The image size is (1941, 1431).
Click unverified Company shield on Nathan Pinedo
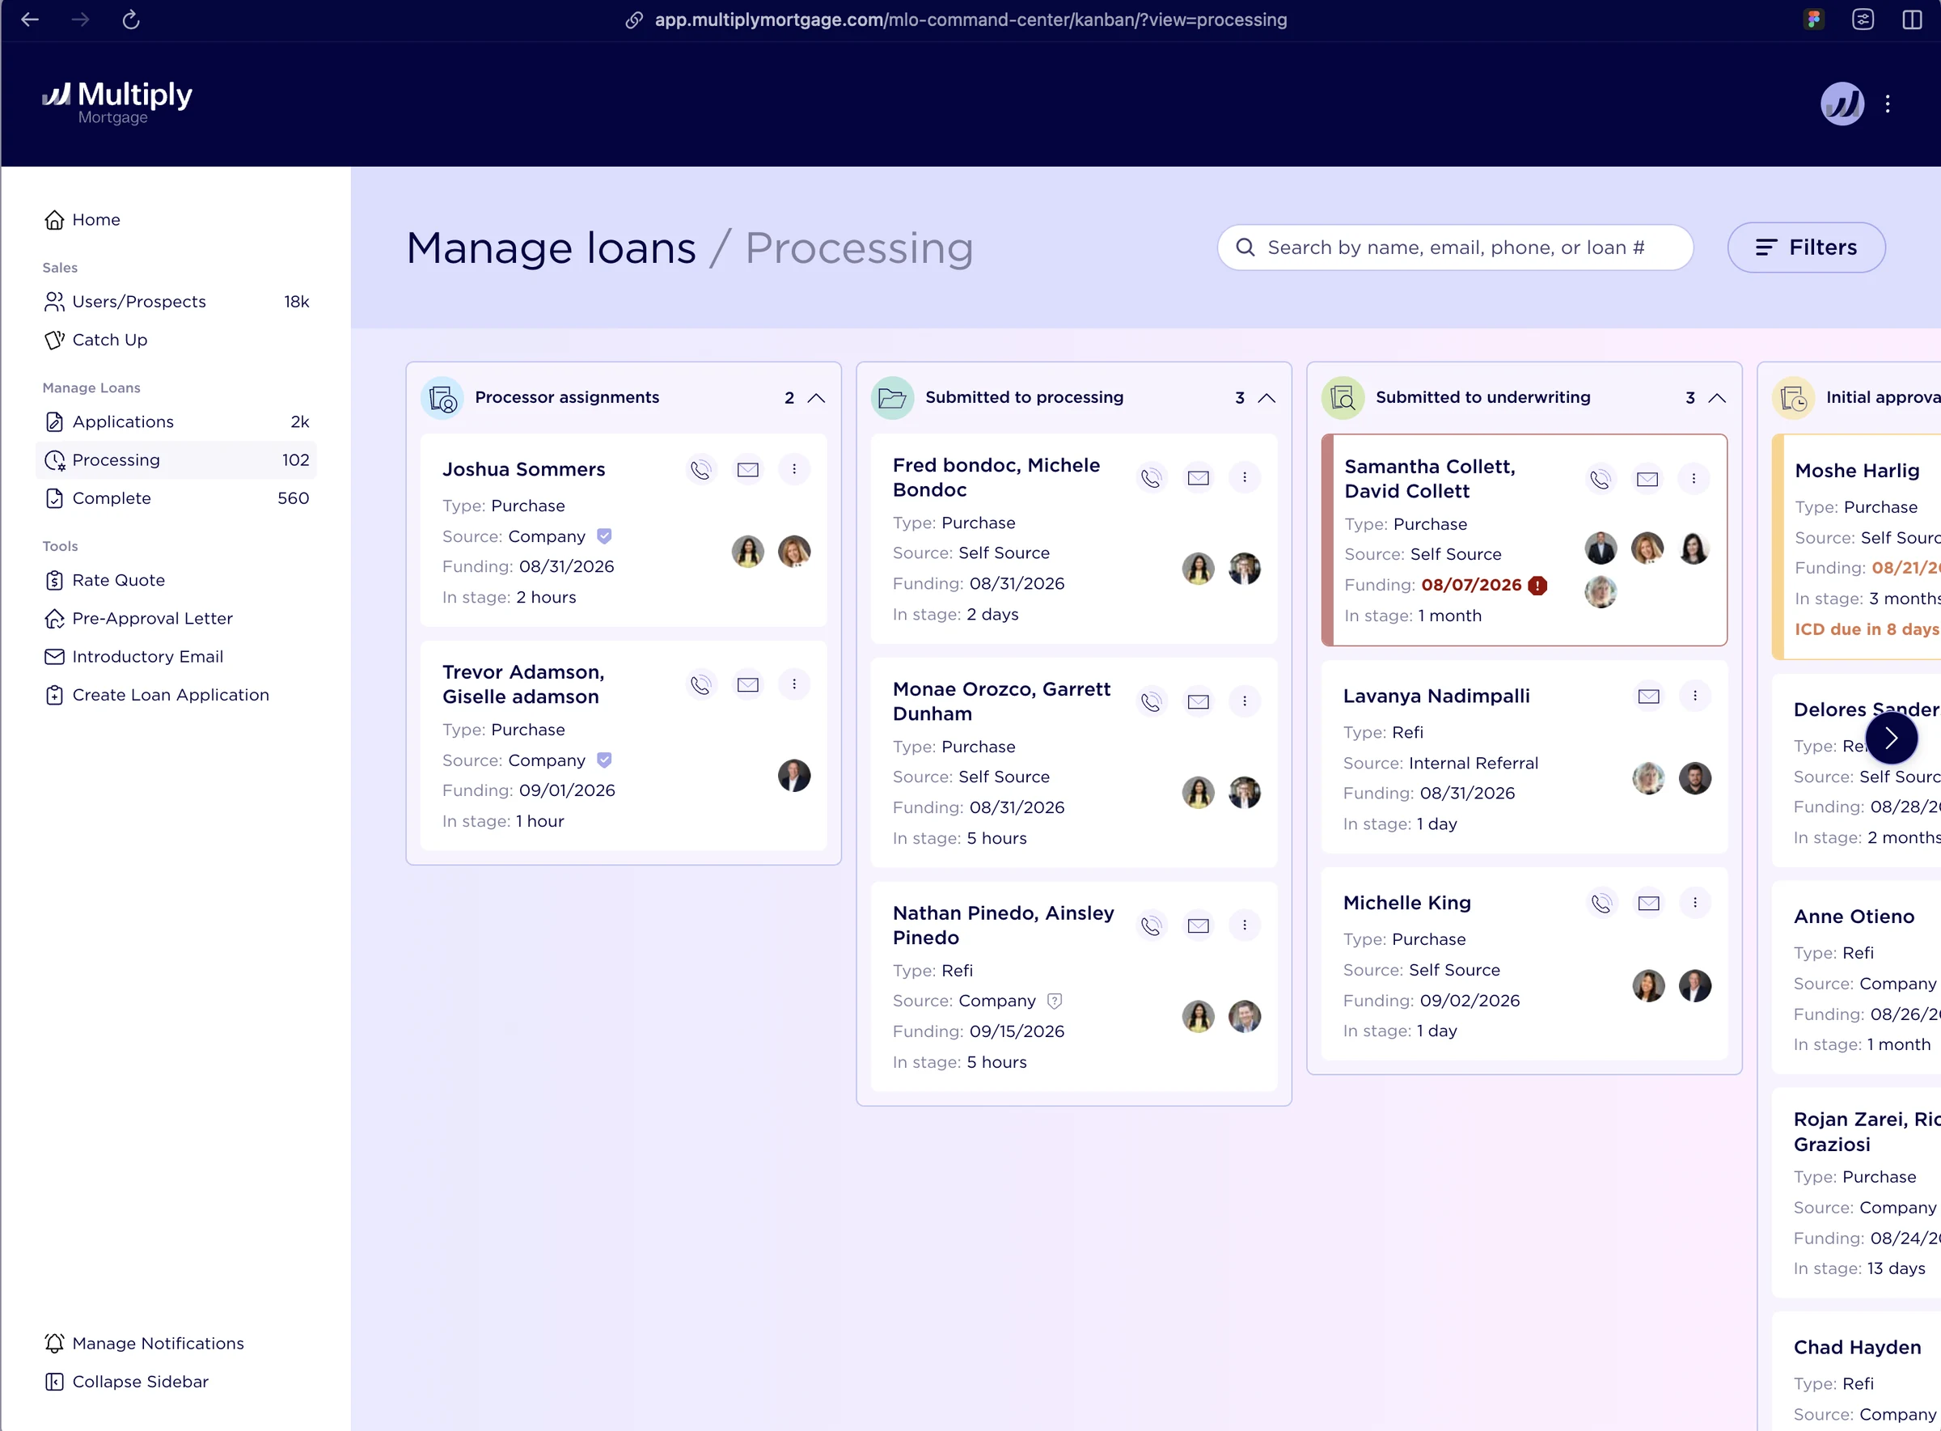[x=1054, y=1001]
